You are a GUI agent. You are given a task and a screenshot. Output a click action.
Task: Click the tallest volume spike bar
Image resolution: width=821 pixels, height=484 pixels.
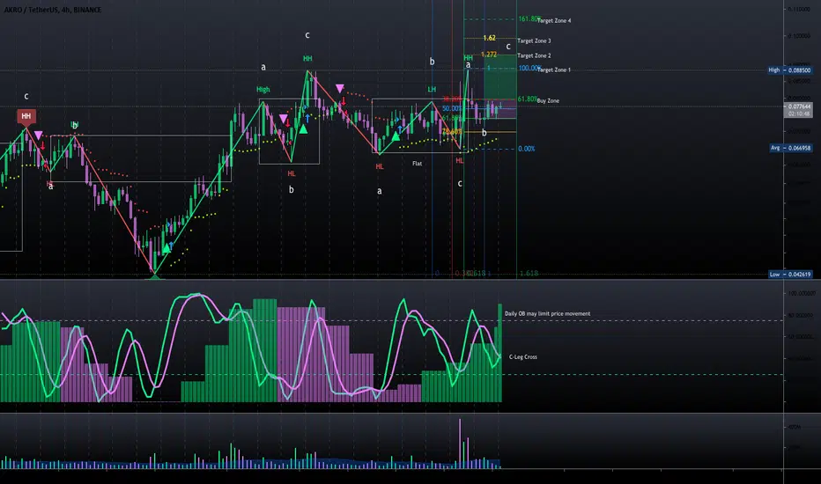(x=460, y=444)
